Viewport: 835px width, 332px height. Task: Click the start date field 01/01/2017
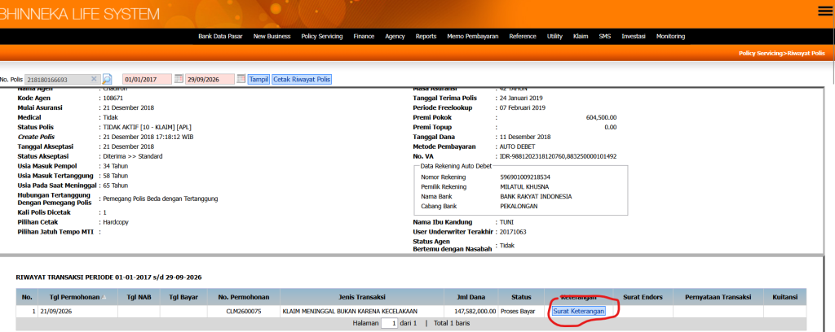tap(147, 79)
